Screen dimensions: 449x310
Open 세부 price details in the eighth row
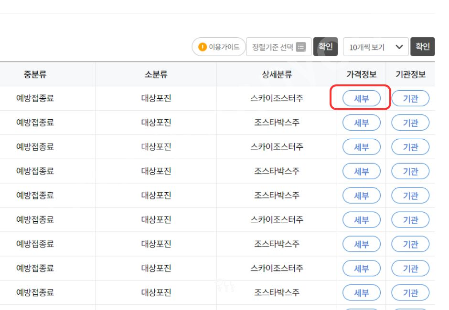(362, 269)
